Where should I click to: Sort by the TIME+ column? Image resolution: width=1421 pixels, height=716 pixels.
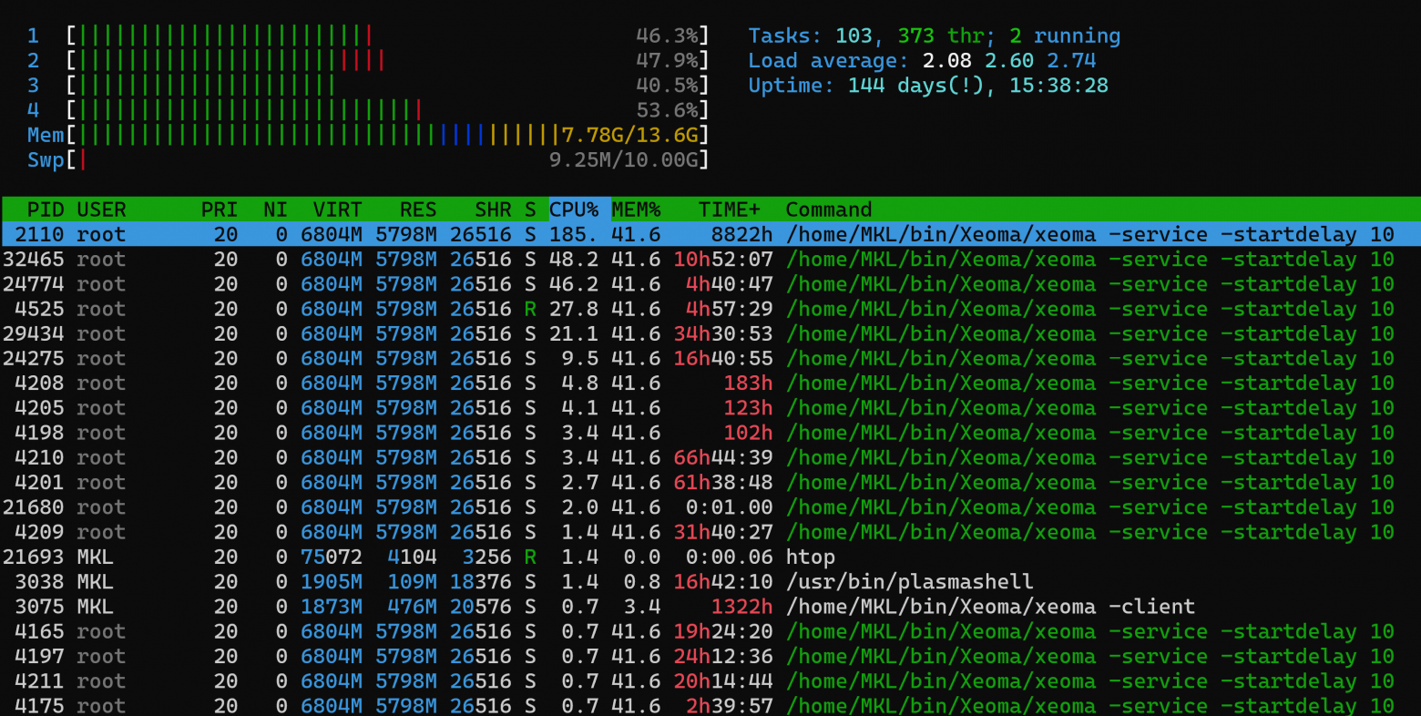(729, 210)
